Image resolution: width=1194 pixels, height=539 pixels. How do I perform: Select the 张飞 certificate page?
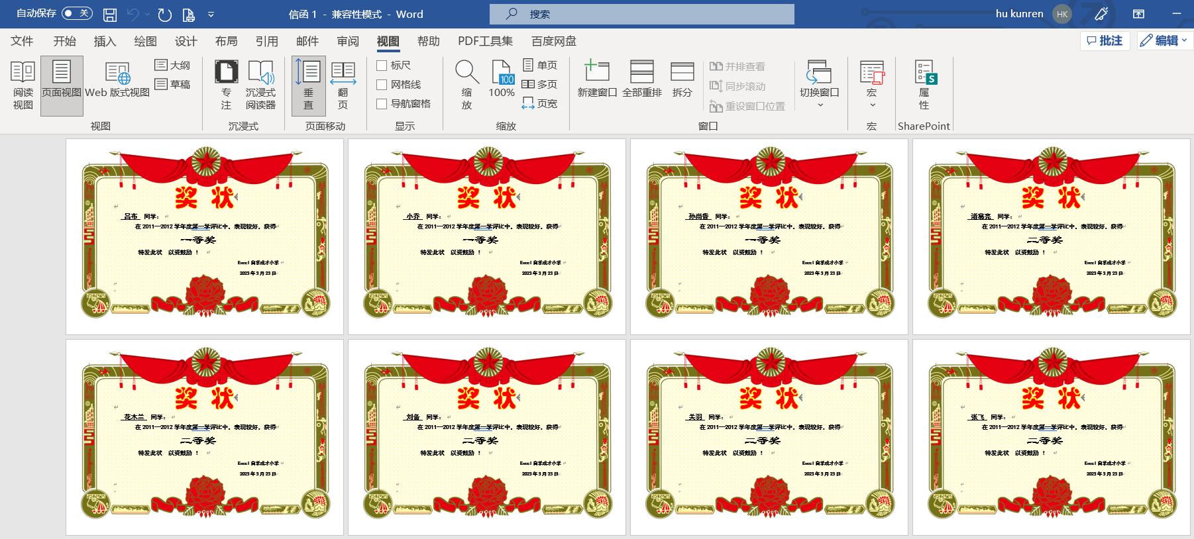[1052, 437]
